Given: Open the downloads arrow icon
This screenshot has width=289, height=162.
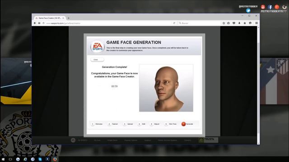Looking at the screenshot, I should click(239, 23).
